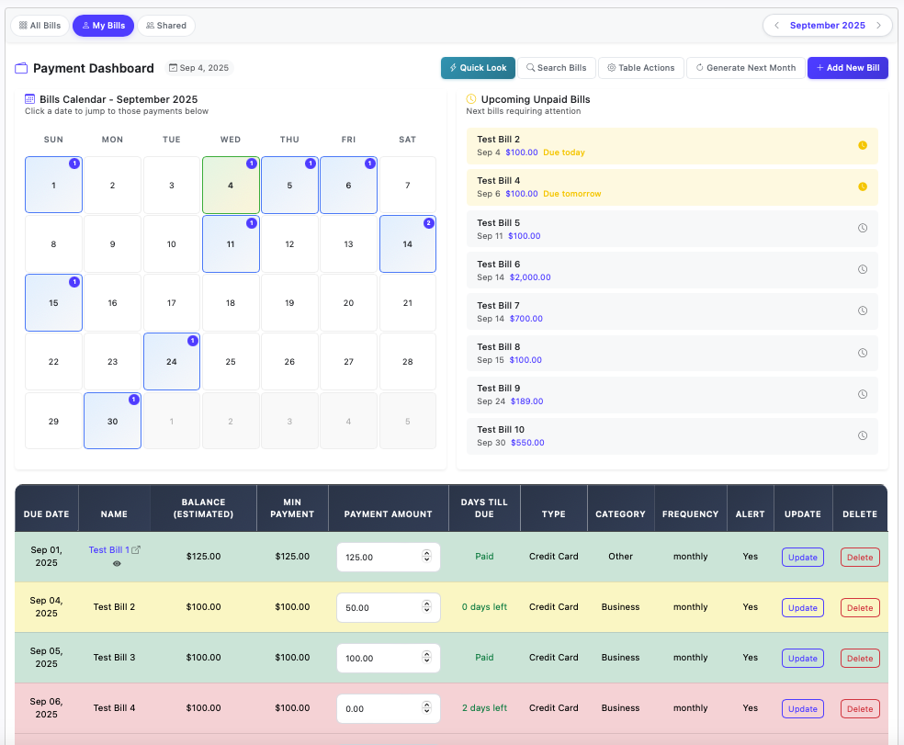This screenshot has width=904, height=745.
Task: Click the clock icon next to Test Bill 8
Action: 862,353
